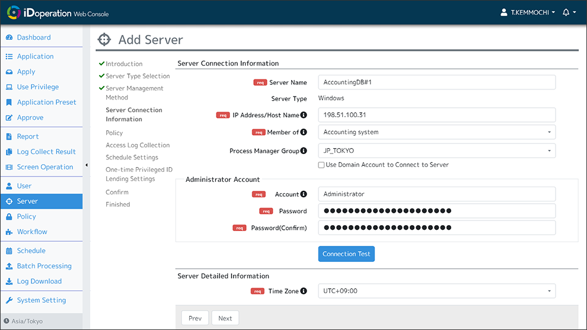587x330 pixels.
Task: Click the info icon beside Process Manager Group
Action: (304, 150)
